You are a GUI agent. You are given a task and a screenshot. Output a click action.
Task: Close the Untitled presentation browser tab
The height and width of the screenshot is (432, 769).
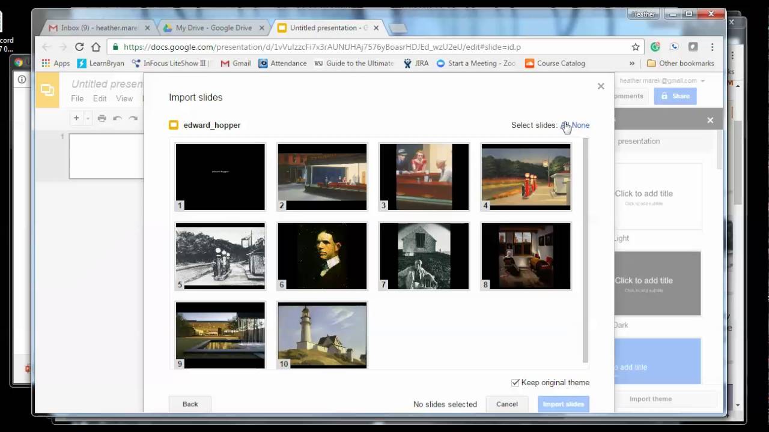pos(377,28)
